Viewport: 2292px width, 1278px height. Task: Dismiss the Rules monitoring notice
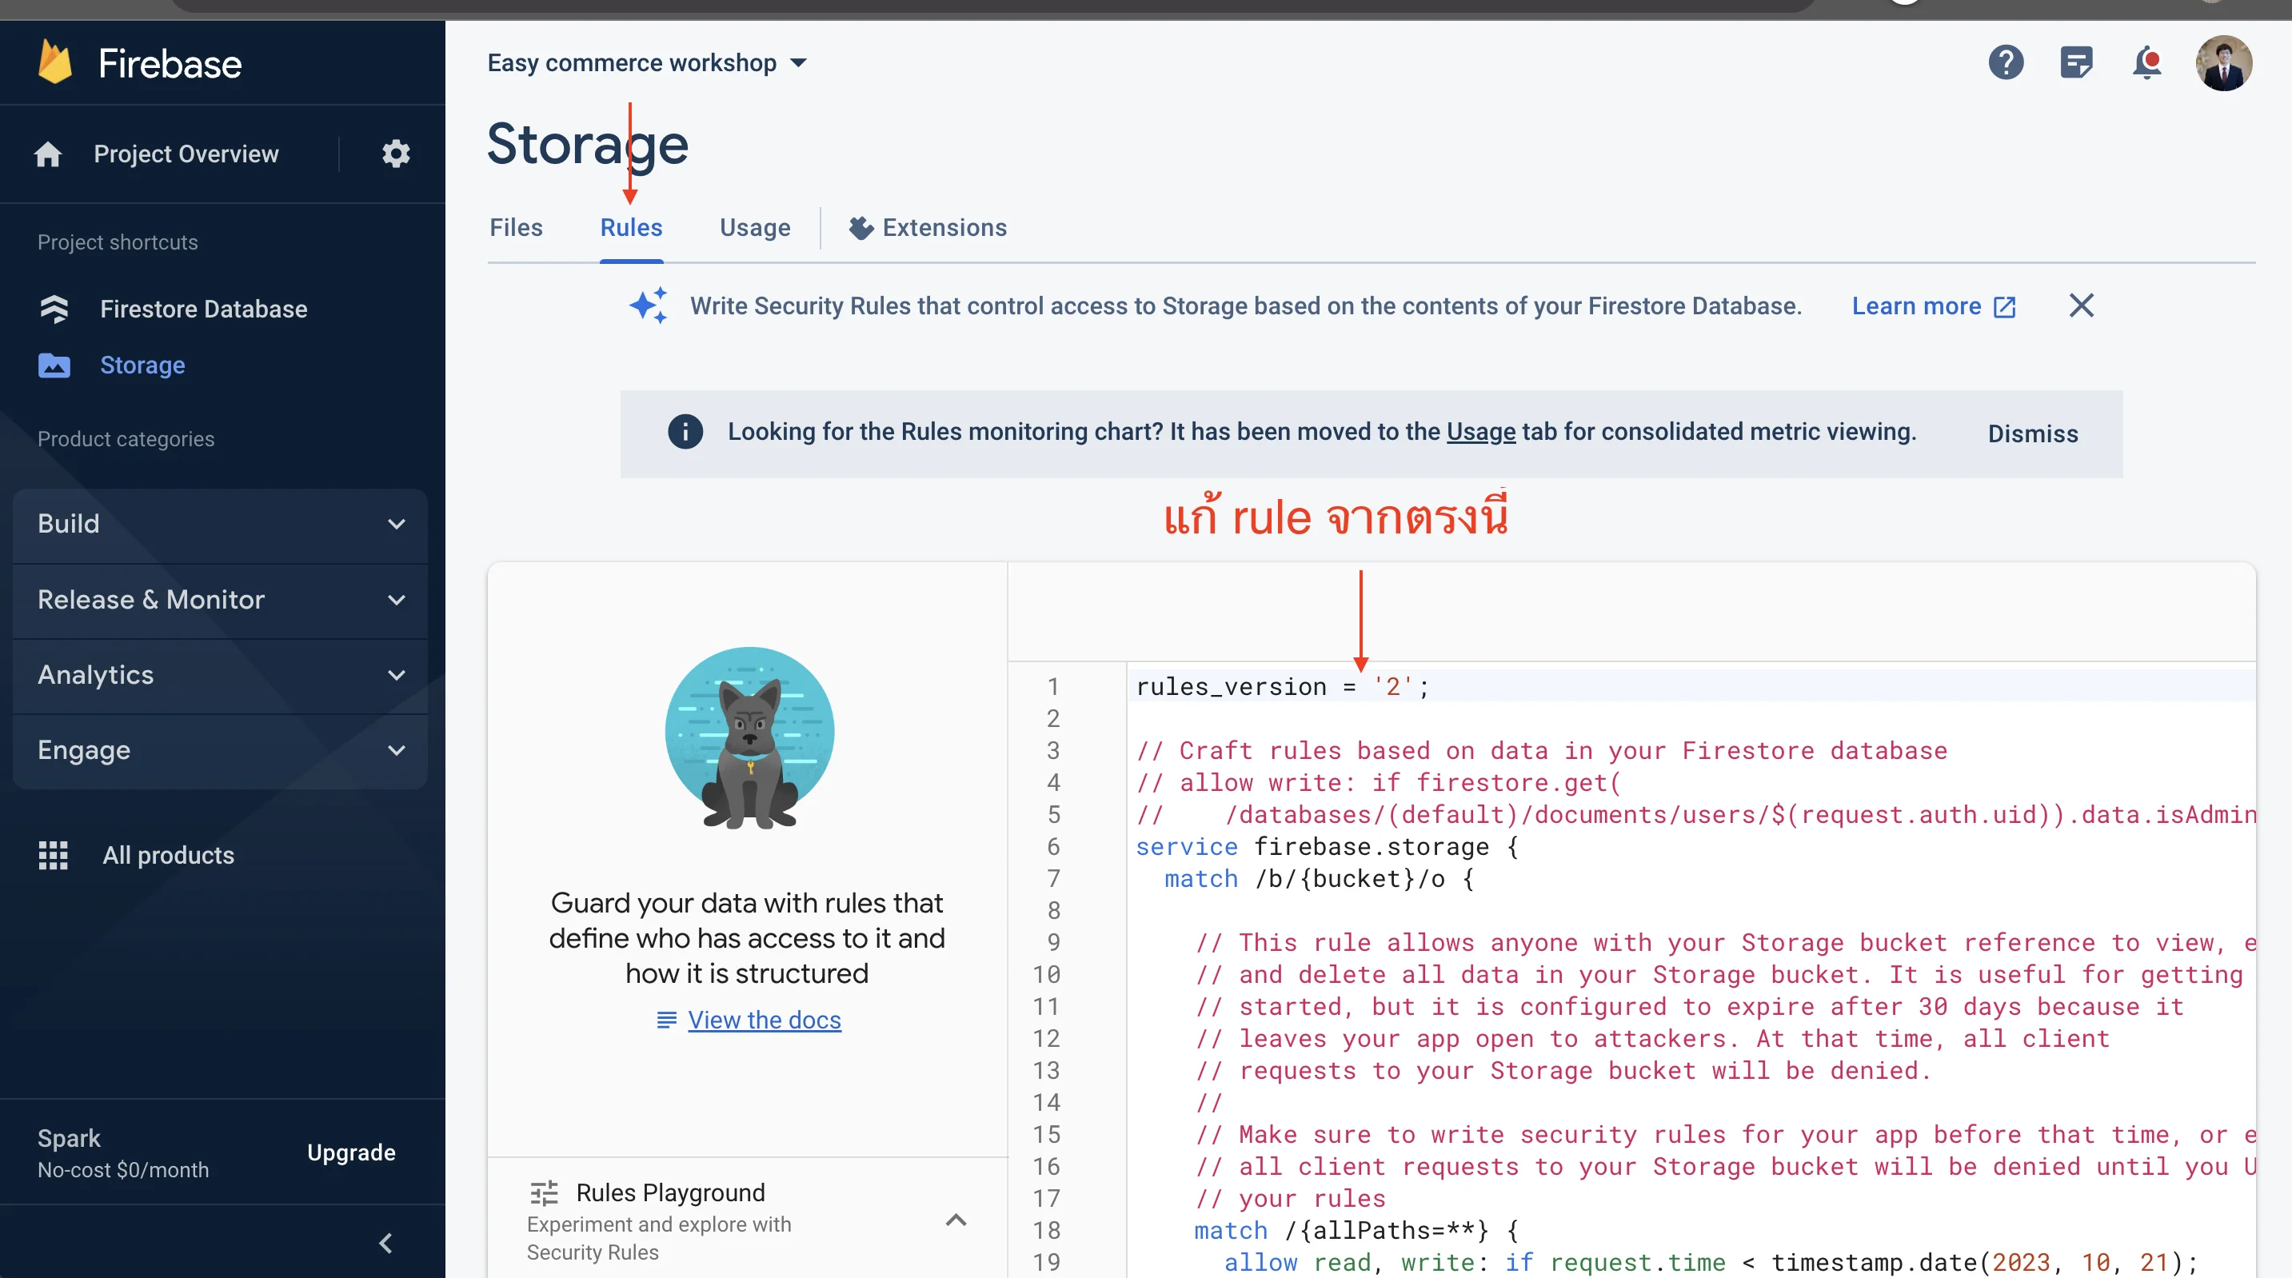tap(2033, 433)
